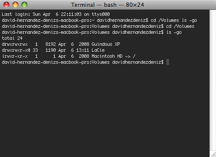Minimize the Terminal using the yellow button
This screenshot has height=157, width=216.
(15, 5)
